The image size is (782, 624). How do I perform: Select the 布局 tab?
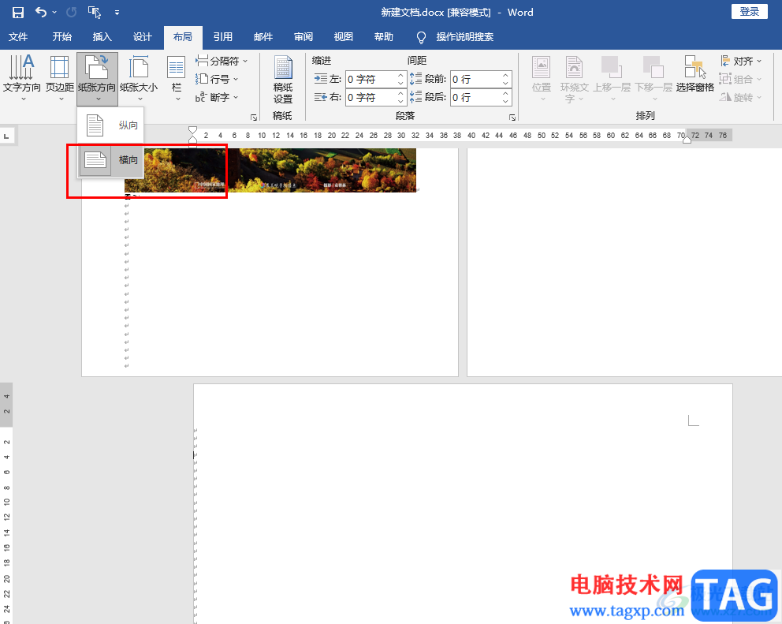click(x=183, y=37)
